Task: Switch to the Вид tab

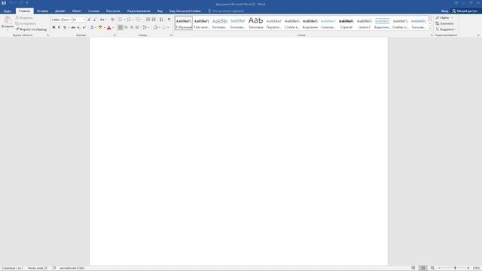Action: [160, 11]
